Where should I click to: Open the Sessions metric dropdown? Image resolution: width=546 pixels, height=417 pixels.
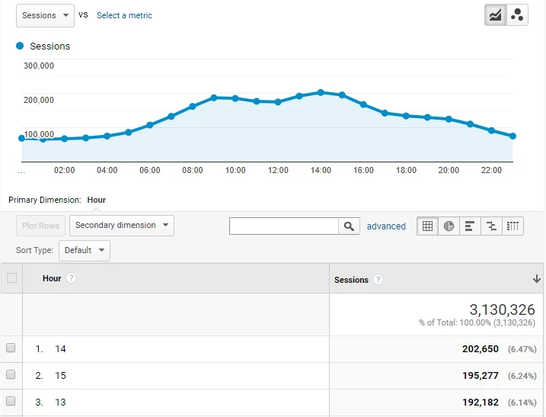45,15
